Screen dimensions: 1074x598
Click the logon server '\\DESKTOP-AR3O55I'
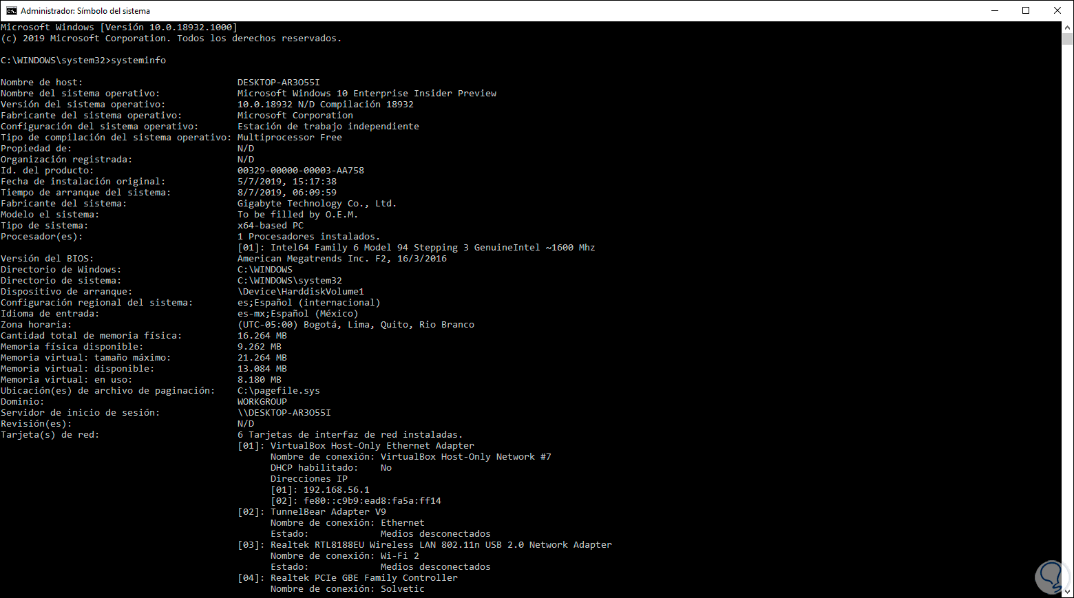pyautogui.click(x=284, y=413)
